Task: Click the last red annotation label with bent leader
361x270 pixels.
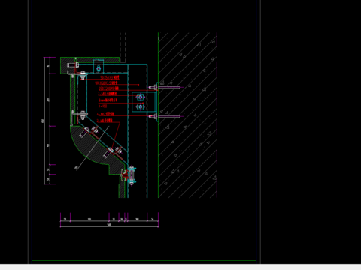Action: 105,121
